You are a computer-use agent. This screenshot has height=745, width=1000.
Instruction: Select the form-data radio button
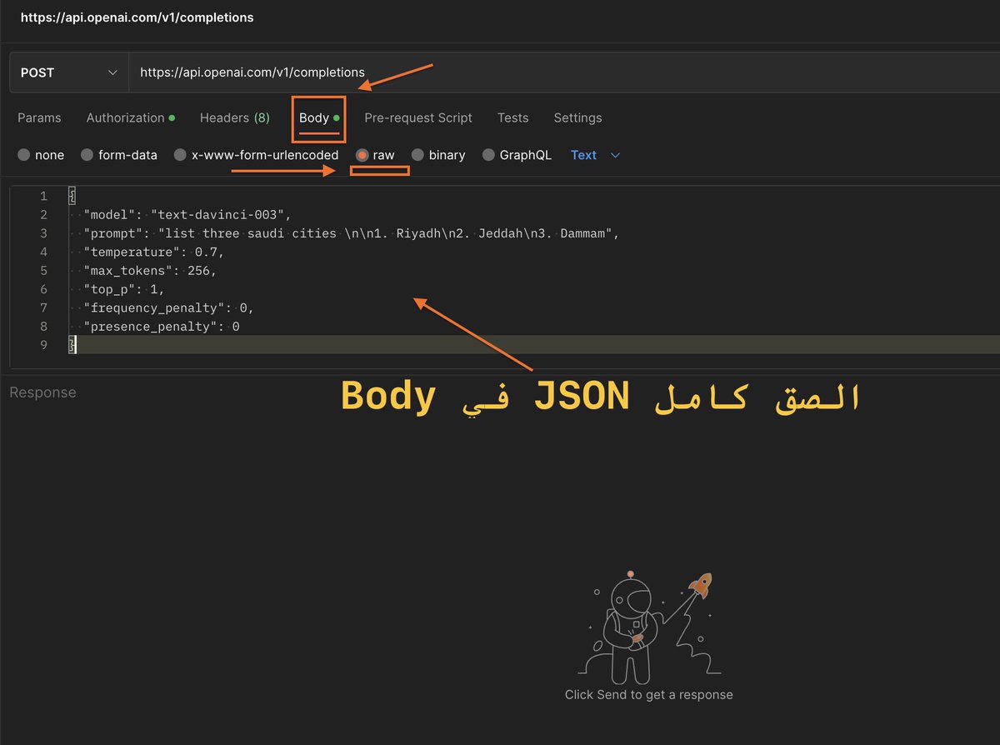point(87,155)
